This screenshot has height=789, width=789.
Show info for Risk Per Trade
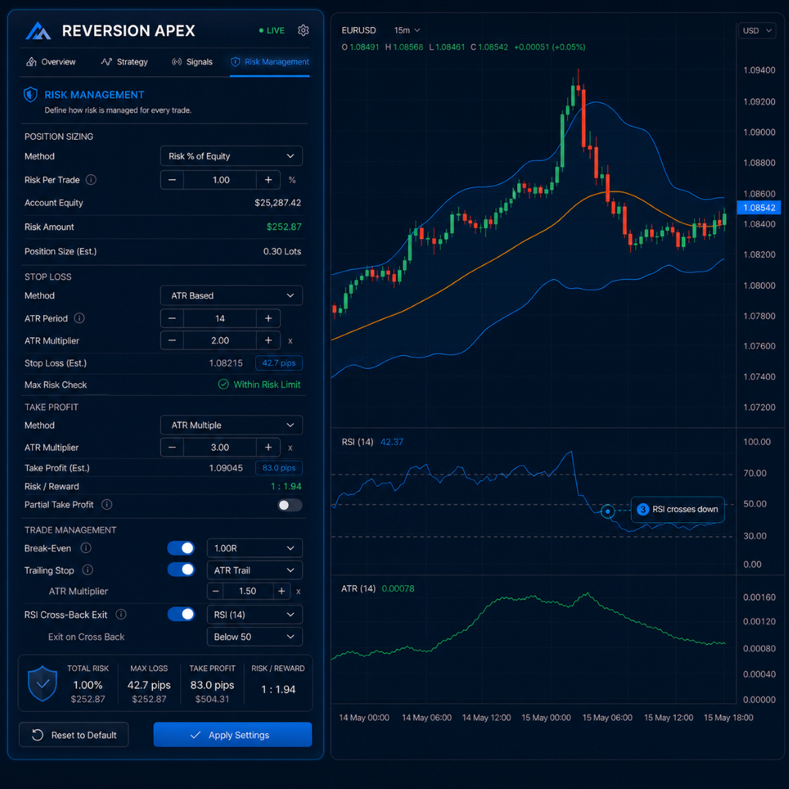pyautogui.click(x=91, y=180)
